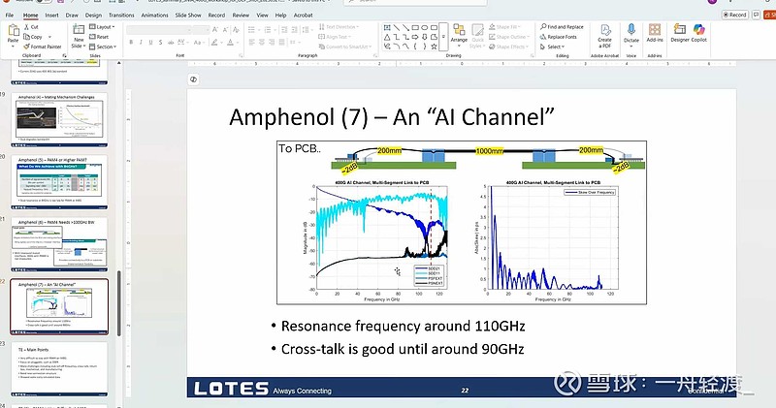Select the rectangle shape in shapes gallery

[415, 27]
